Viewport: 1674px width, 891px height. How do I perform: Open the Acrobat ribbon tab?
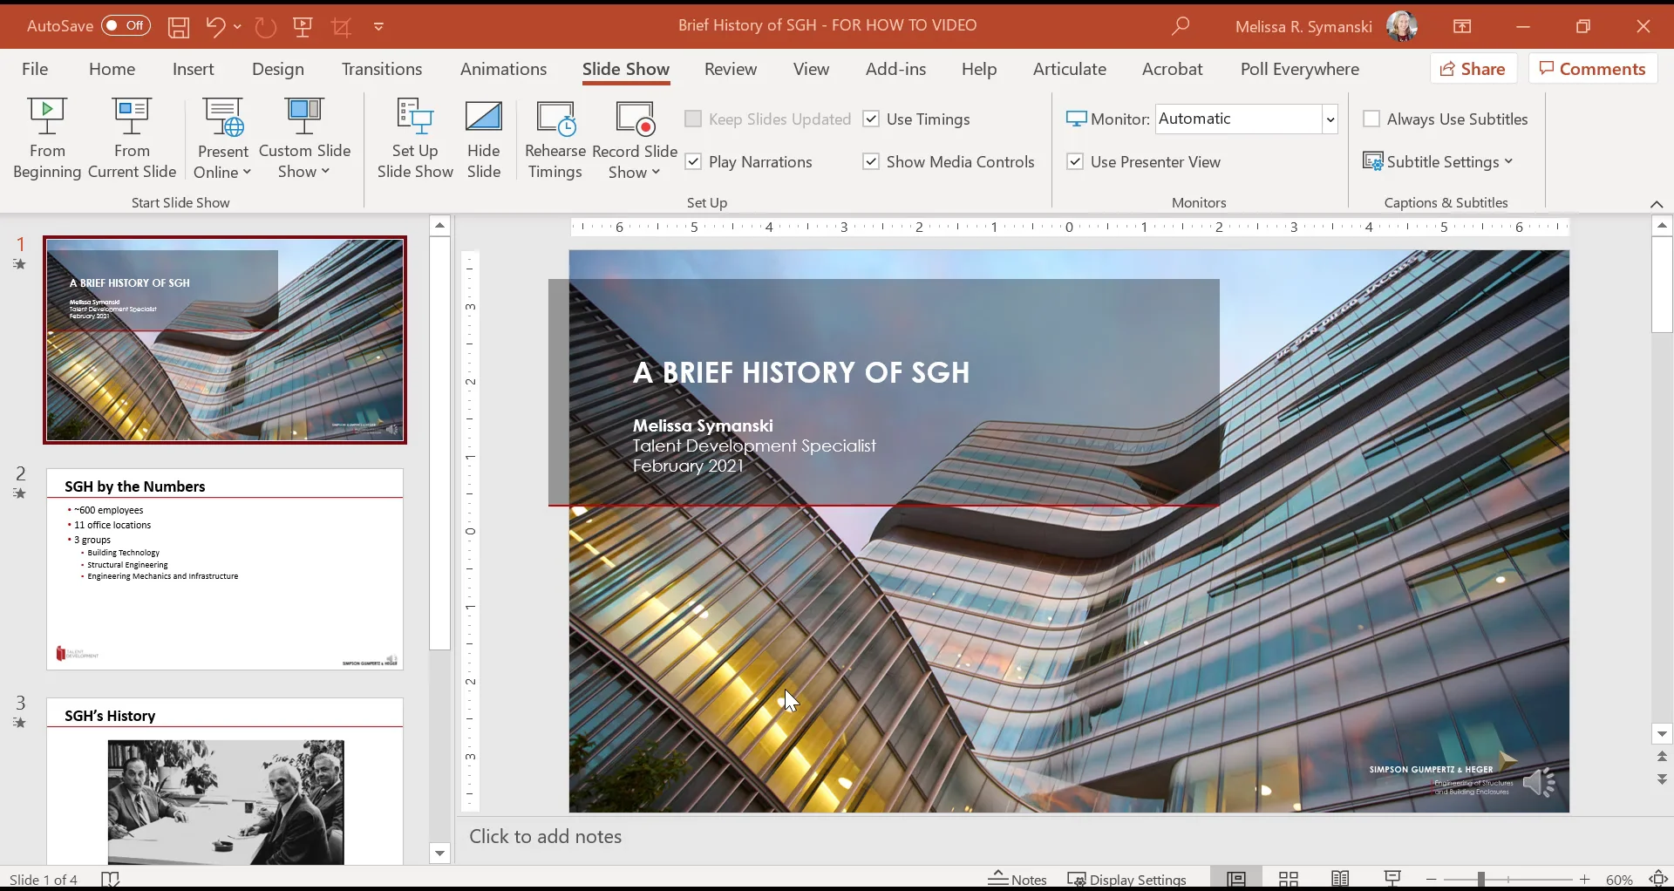point(1171,69)
